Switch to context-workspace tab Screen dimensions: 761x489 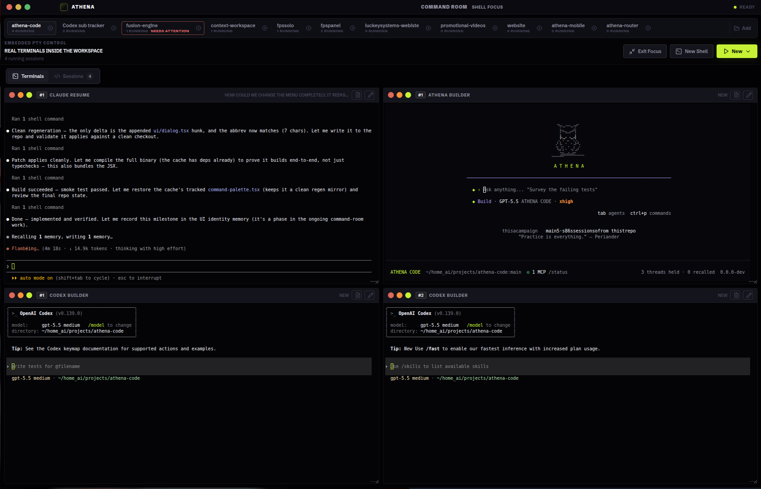coord(233,28)
